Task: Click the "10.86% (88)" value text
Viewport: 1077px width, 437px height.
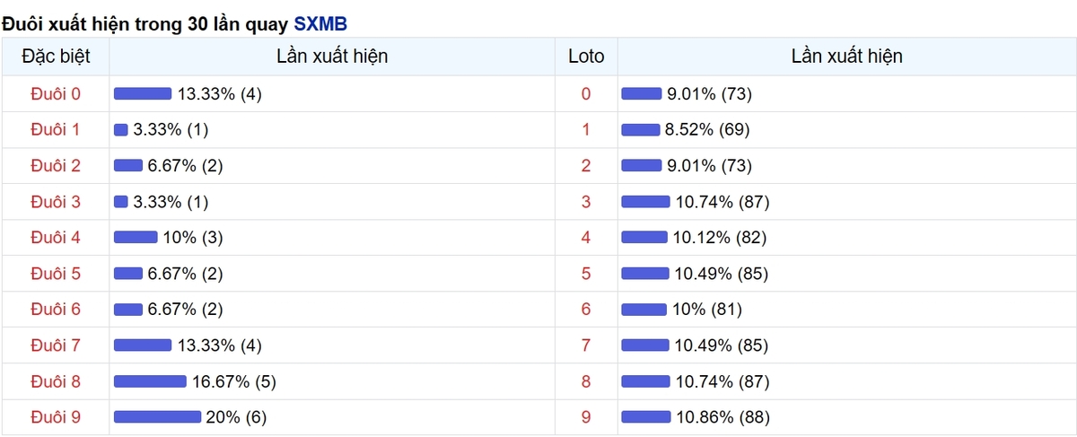Action: [x=722, y=417]
